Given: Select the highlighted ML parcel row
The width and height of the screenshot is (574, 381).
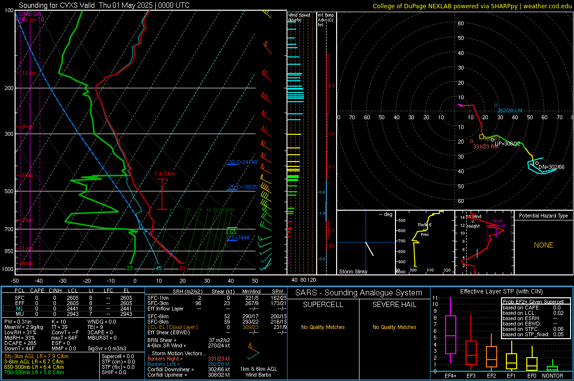Looking at the screenshot, I should [x=73, y=308].
